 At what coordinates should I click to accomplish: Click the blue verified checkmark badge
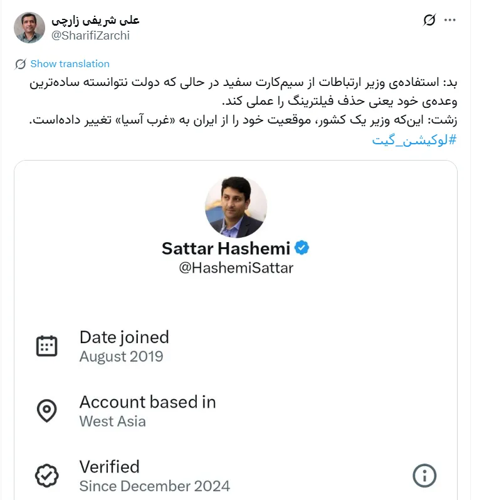coord(302,248)
